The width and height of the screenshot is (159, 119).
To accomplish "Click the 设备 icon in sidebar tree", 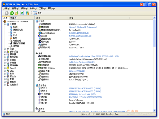I will pos(8,71).
